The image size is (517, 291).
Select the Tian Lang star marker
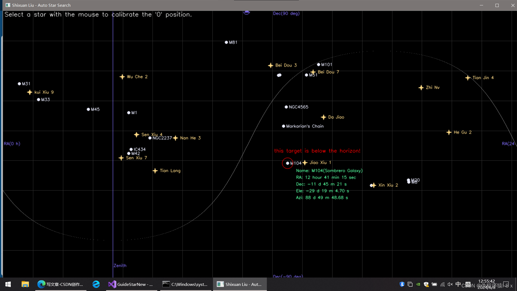click(155, 171)
